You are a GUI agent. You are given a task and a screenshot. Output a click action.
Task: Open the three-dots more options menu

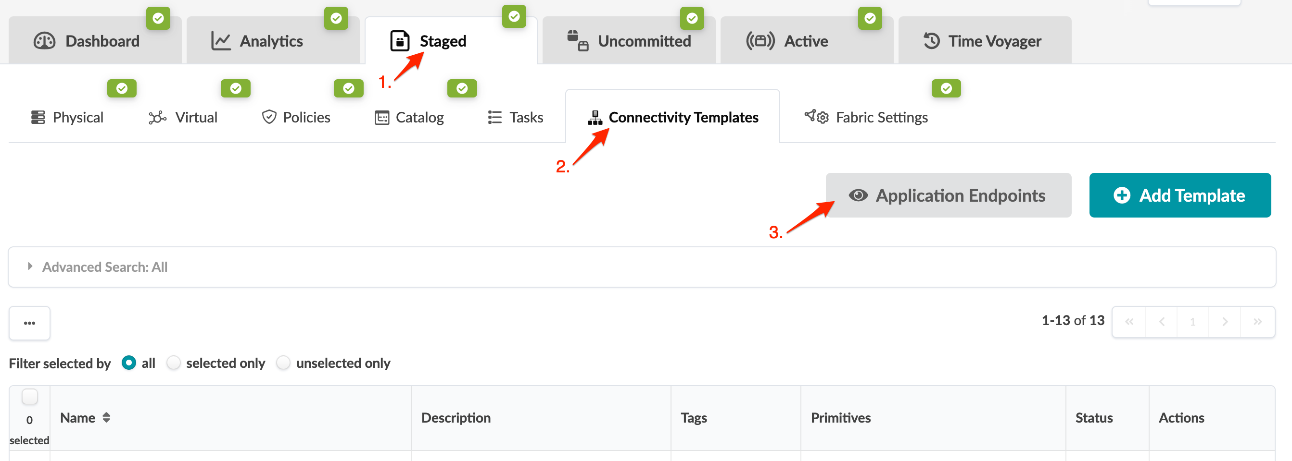tap(30, 323)
